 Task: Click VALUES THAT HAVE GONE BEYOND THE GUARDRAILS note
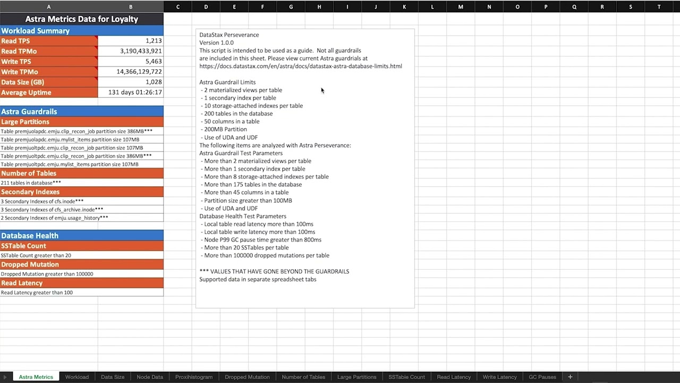point(274,271)
